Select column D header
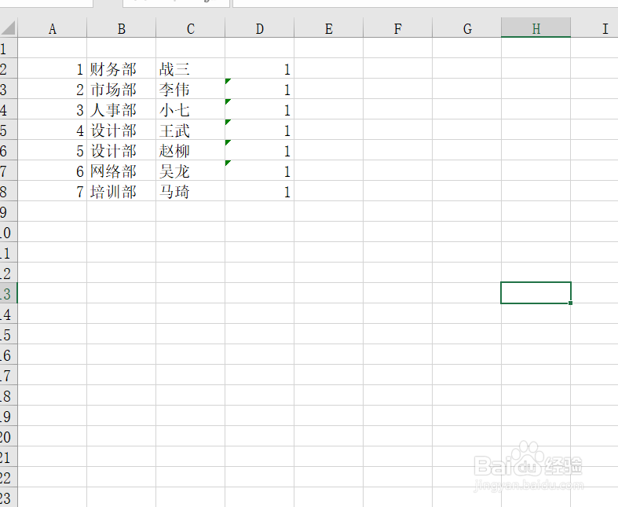 click(259, 28)
